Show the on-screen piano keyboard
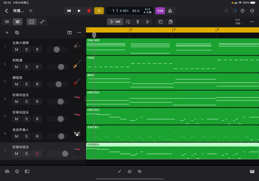 click(252, 172)
